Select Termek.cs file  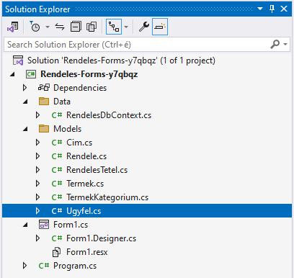point(85,184)
